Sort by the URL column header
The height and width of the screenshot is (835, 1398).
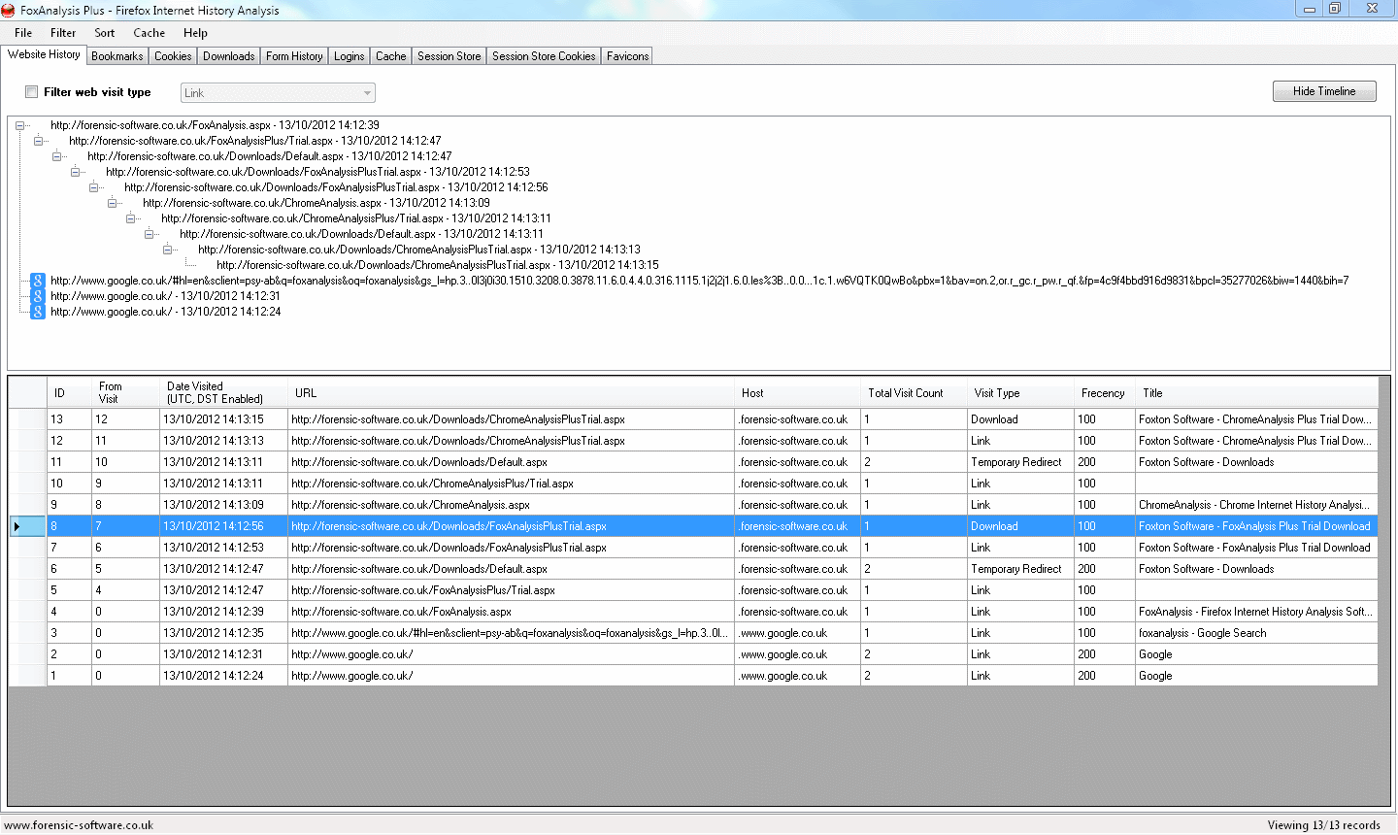pyautogui.click(x=512, y=393)
